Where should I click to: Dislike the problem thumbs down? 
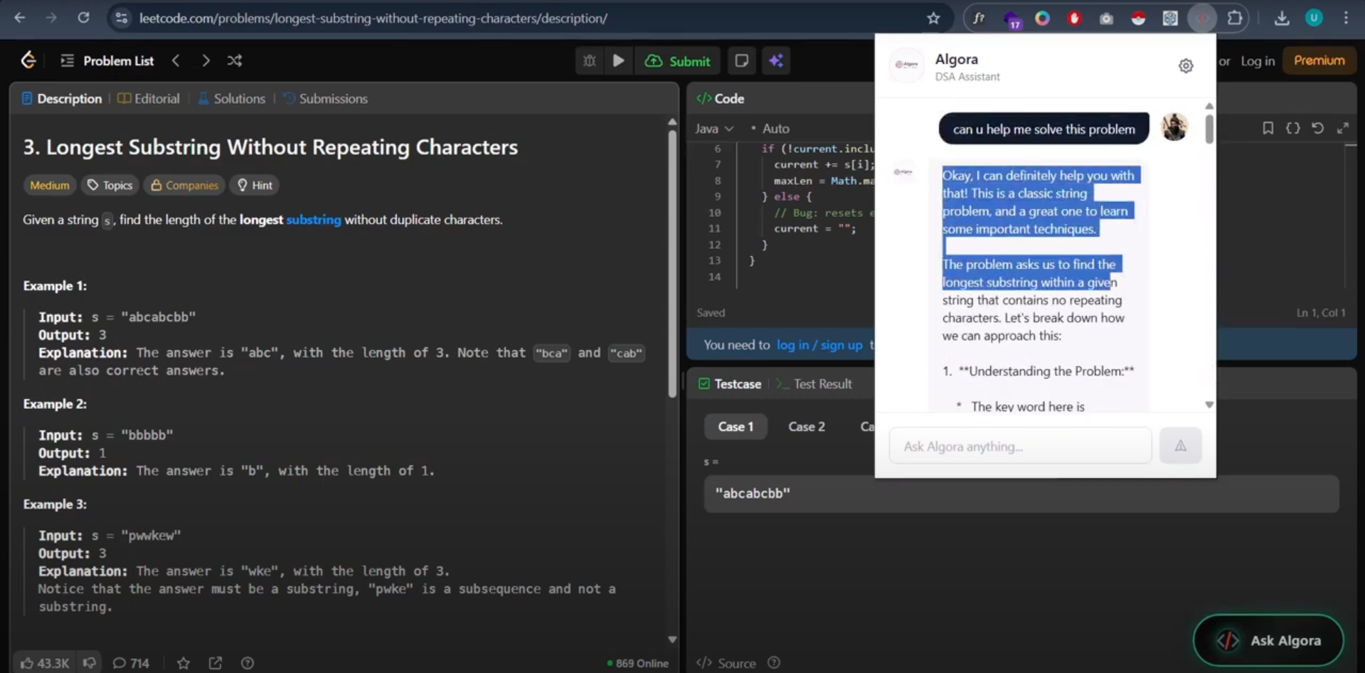(89, 663)
